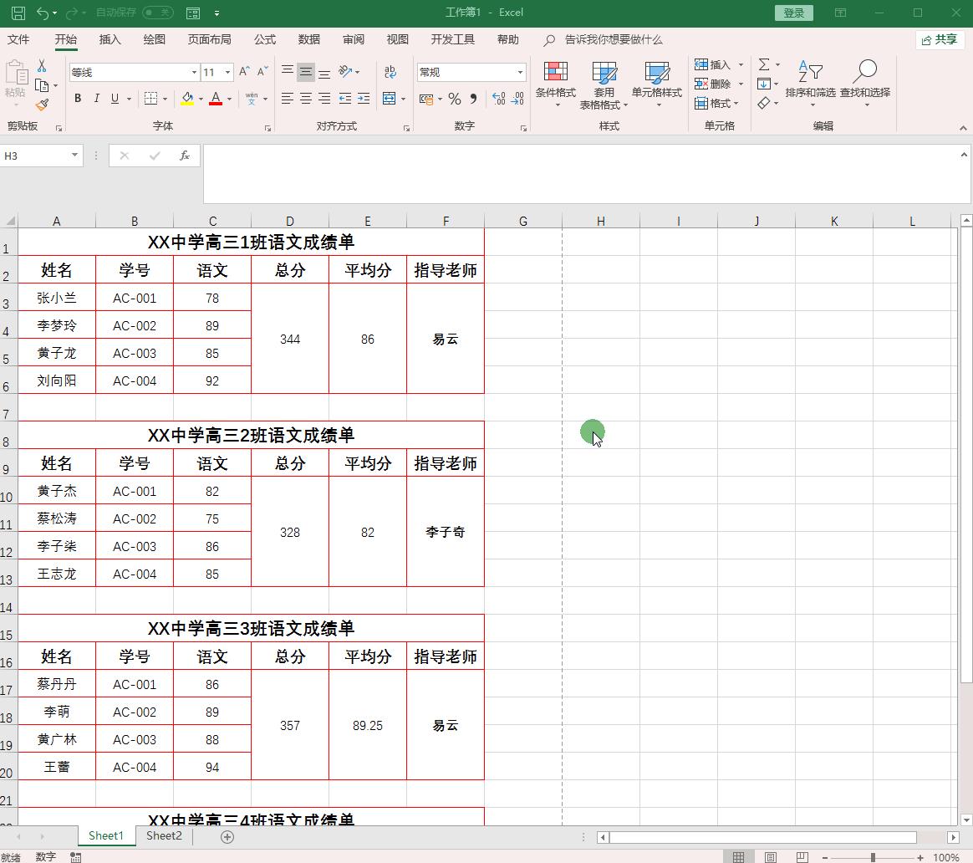
Task: Toggle bold formatting (B)
Action: 77,97
